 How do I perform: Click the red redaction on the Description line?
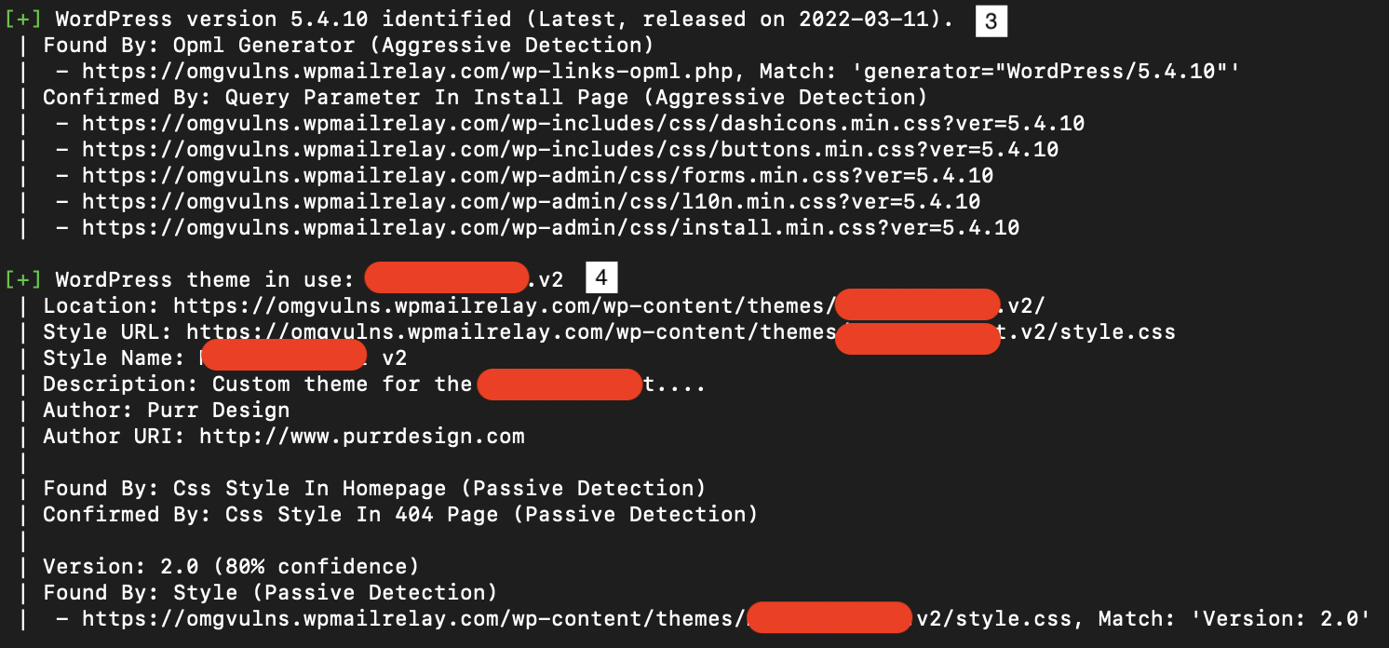(560, 384)
